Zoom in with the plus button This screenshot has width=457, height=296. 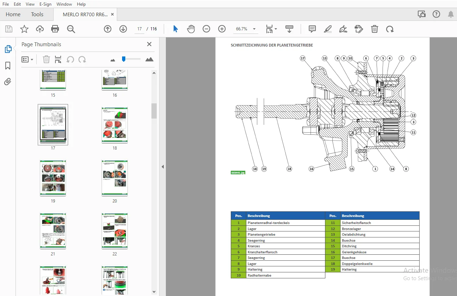(222, 29)
